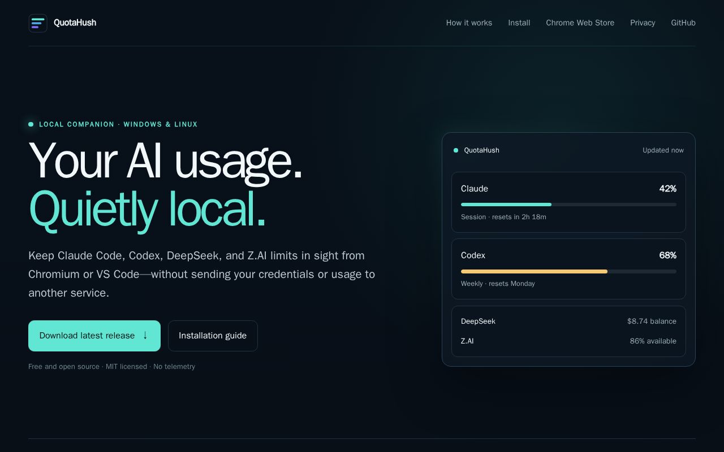Click the 'Your AI usage.' headline
Image resolution: width=724 pixels, height=452 pixels.
pyautogui.click(x=166, y=162)
